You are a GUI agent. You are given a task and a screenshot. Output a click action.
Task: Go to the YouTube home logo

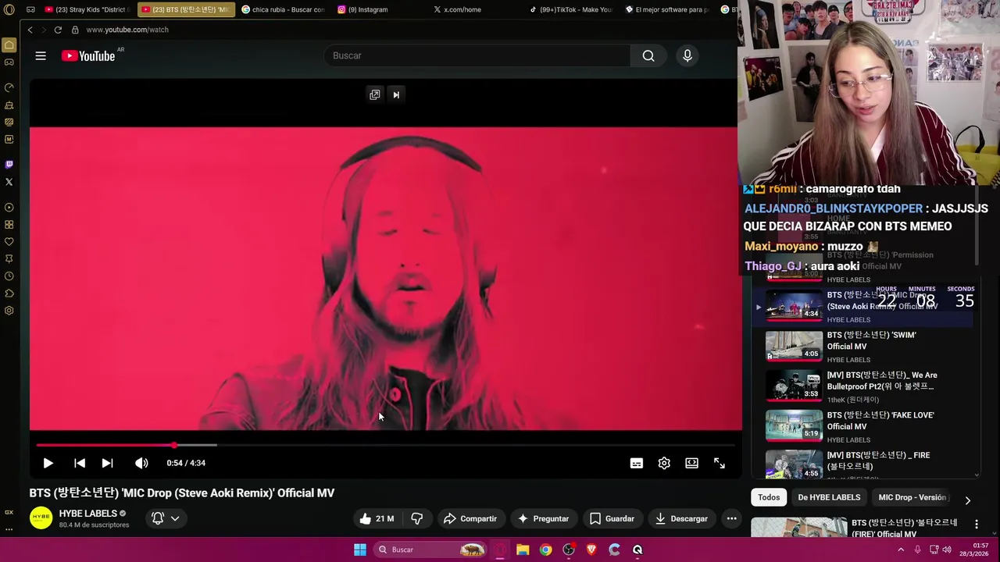pyautogui.click(x=88, y=55)
